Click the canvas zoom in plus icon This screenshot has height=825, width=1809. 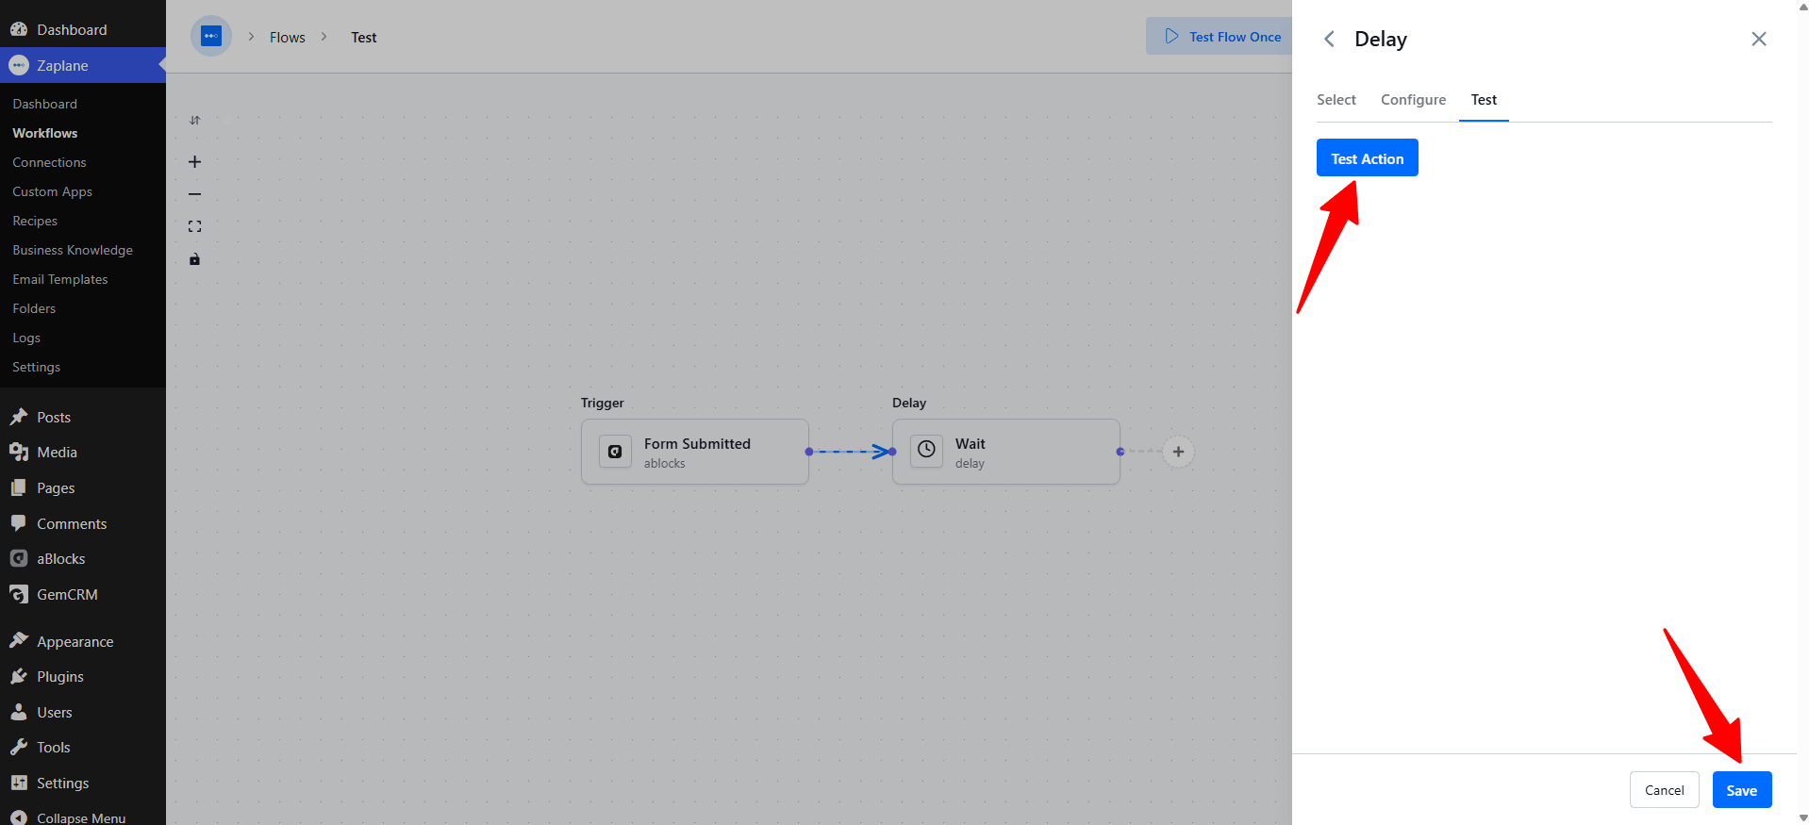point(194,162)
